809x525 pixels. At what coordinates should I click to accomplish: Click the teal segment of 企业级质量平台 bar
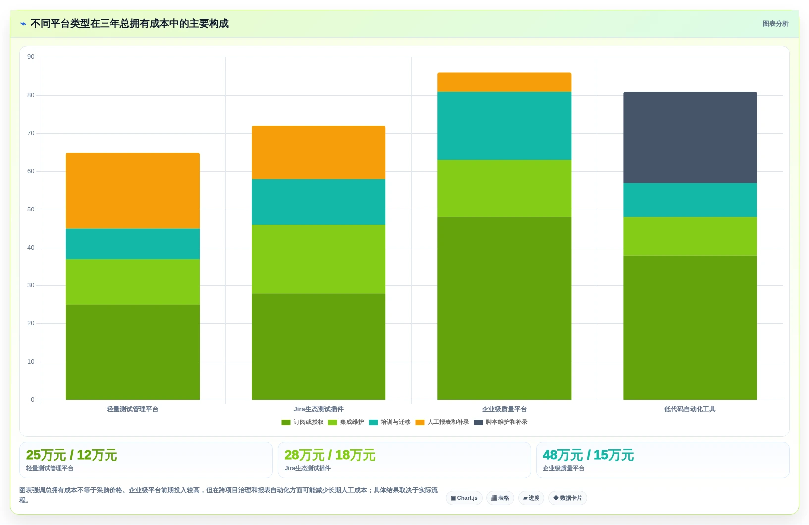click(504, 126)
